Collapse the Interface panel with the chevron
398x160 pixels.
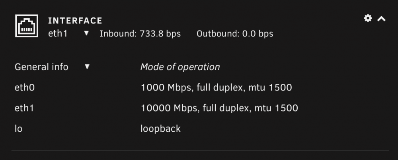pyautogui.click(x=382, y=19)
